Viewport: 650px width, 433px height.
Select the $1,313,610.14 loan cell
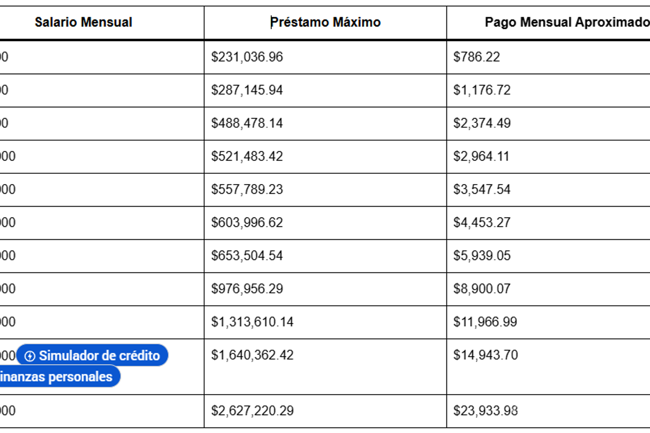click(252, 322)
